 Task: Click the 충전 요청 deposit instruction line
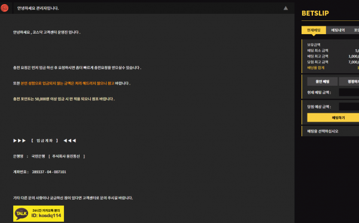click(77, 68)
